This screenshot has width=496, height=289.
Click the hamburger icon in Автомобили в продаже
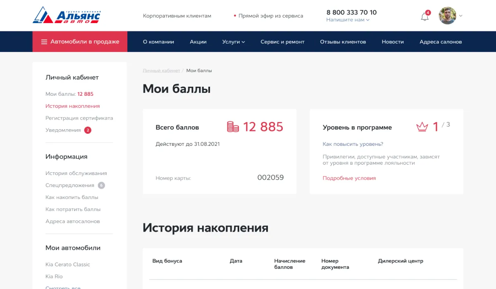[x=44, y=42]
